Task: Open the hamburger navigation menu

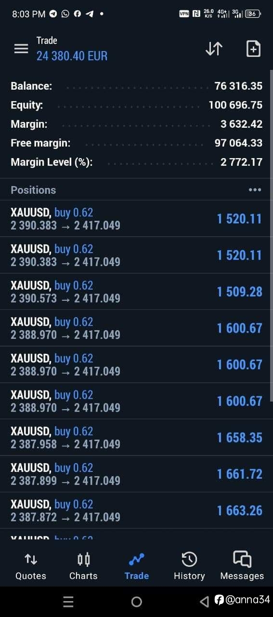Action: pos(21,49)
